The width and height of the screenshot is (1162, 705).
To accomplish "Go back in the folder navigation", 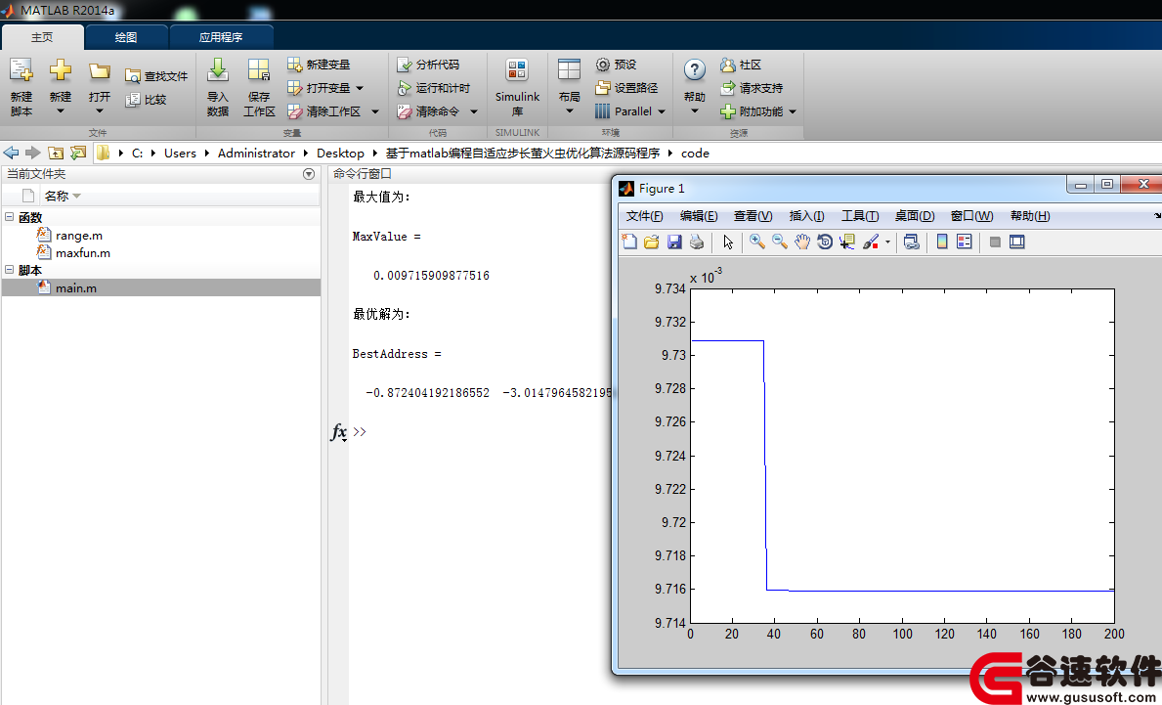I will (x=11, y=153).
